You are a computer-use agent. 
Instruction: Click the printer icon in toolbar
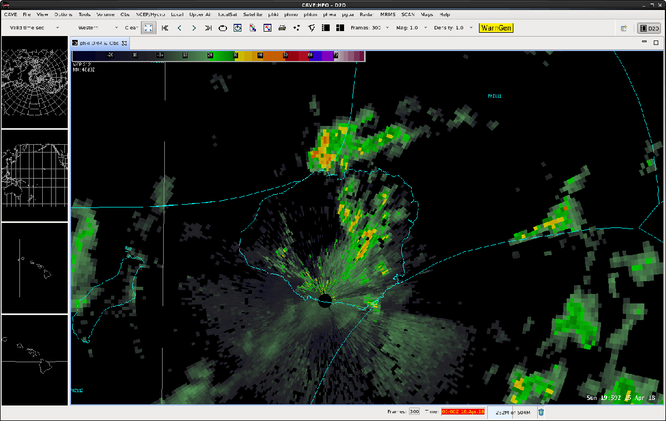282,28
